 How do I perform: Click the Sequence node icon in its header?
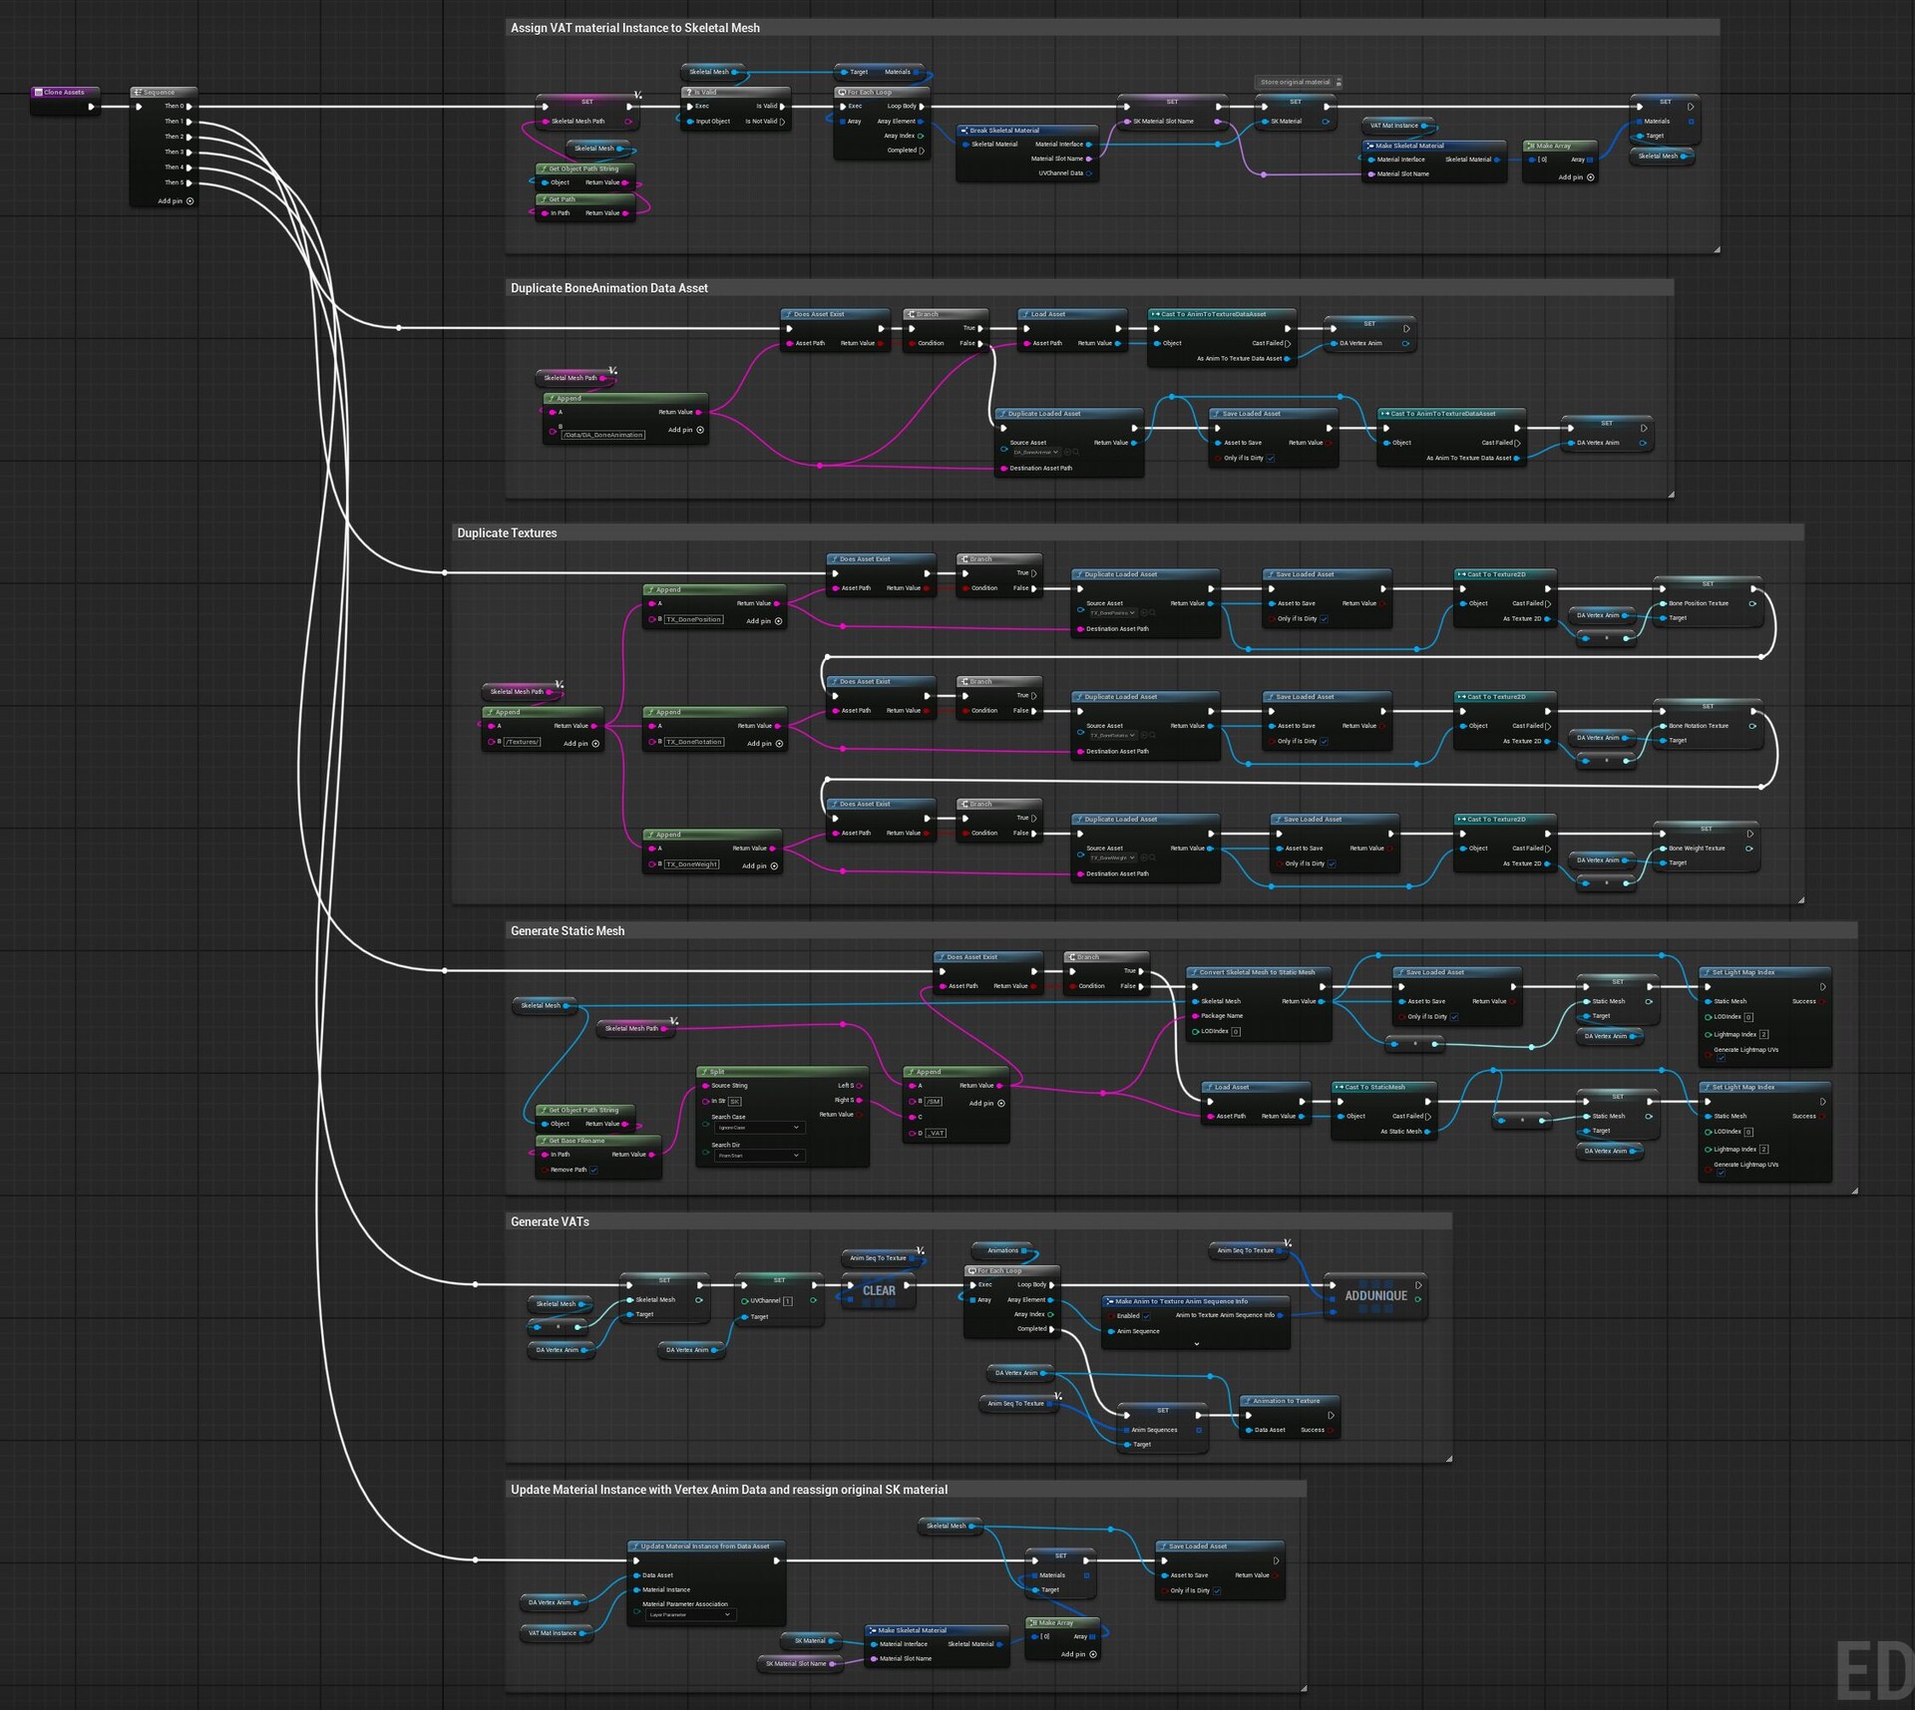(x=138, y=93)
